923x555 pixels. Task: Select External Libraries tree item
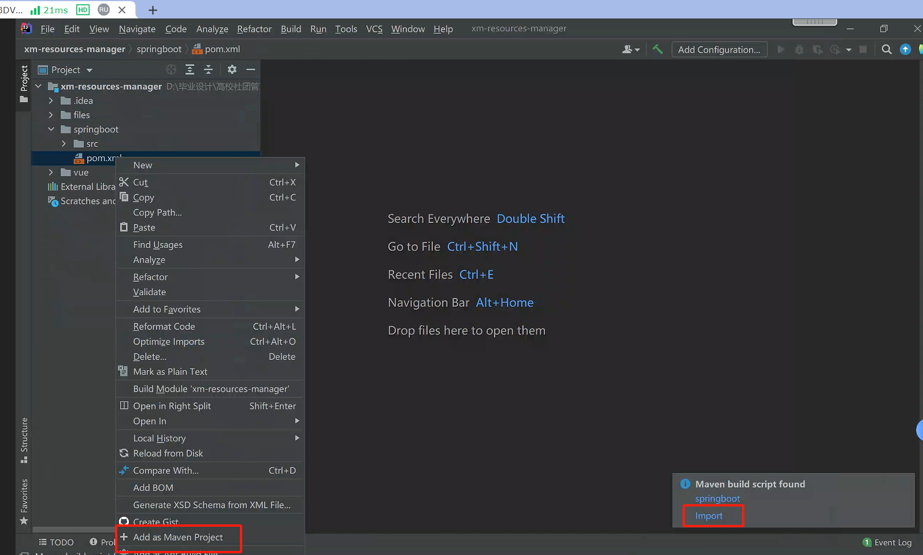(82, 187)
